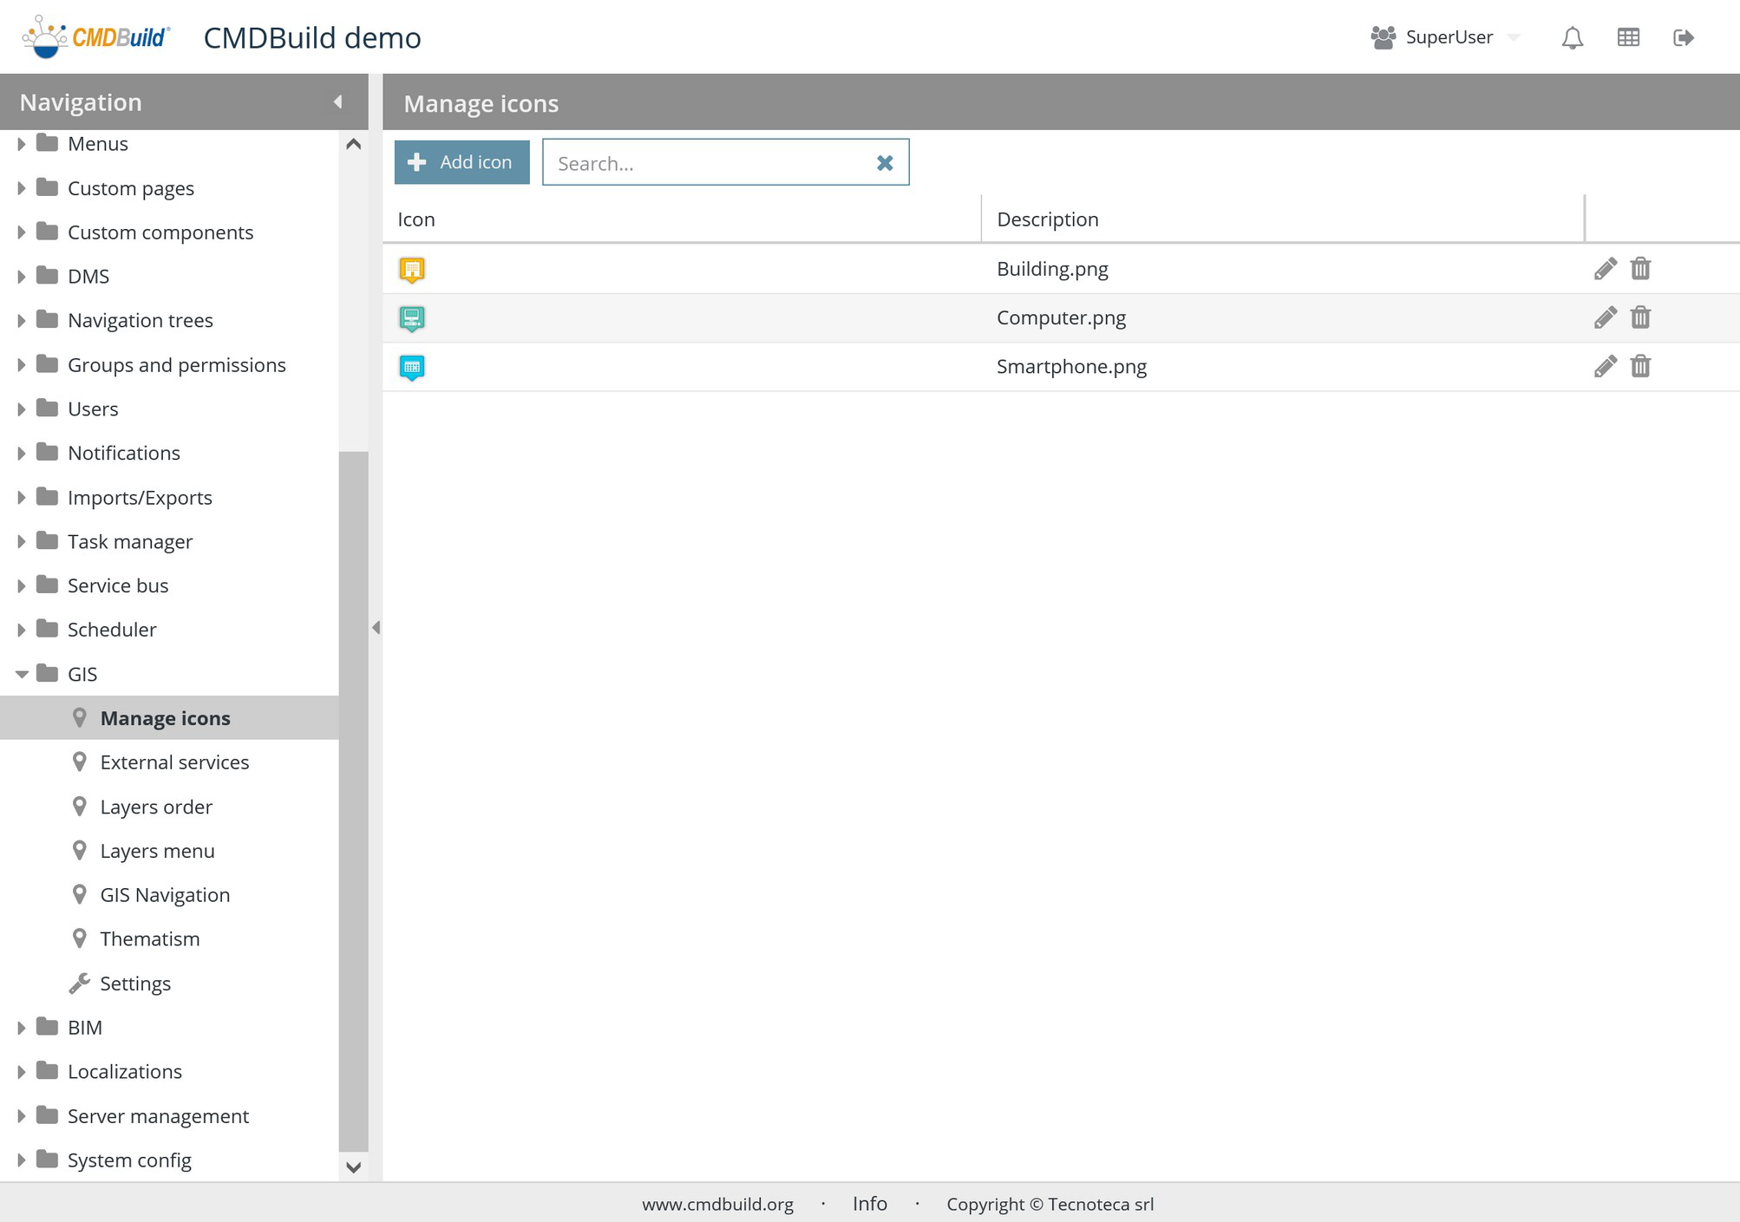Collapse the GIS folder
1740x1222 pixels.
(x=22, y=674)
